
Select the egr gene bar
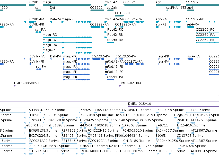click(x=169, y=5)
